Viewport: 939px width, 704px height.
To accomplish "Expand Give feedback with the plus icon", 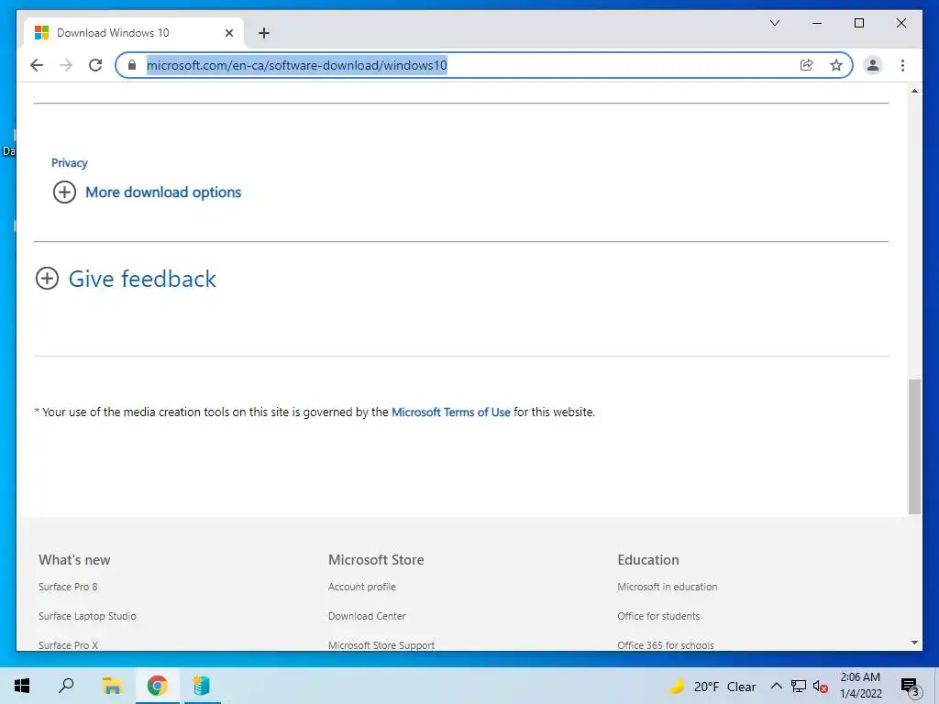I will [48, 279].
